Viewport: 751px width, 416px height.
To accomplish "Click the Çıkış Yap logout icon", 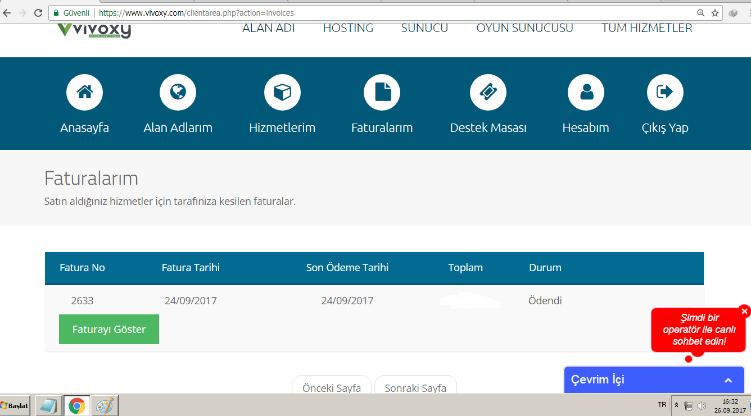I will pos(665,92).
